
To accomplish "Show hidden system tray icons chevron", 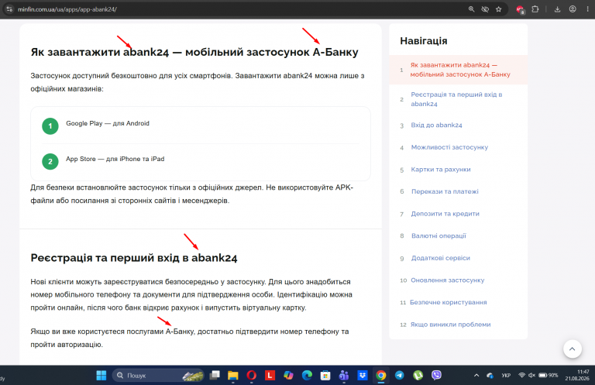I will [476, 376].
